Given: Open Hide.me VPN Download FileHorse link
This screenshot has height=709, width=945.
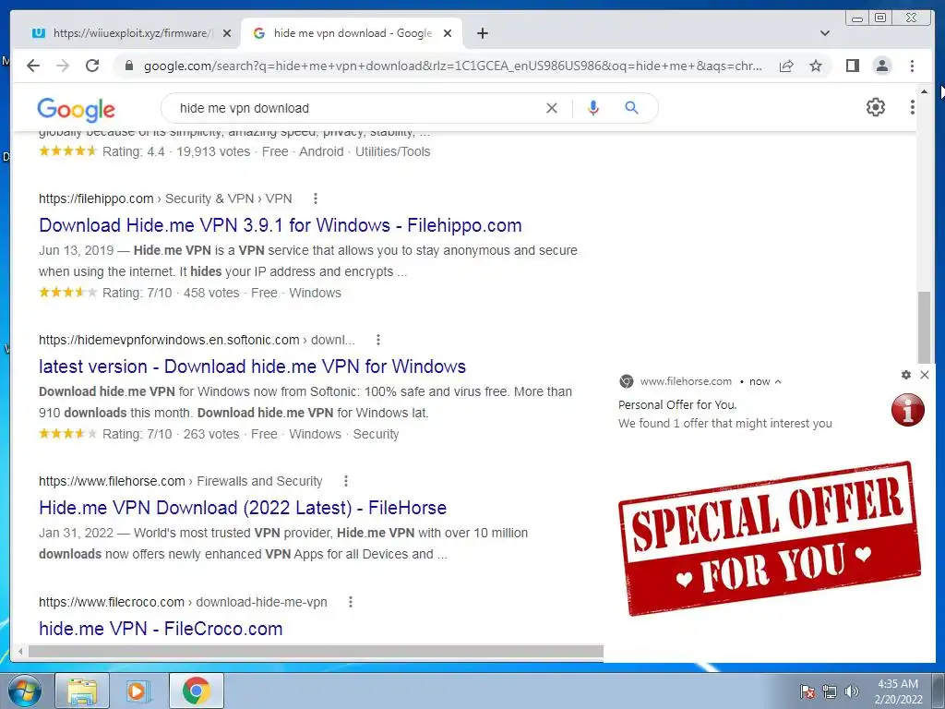Looking at the screenshot, I should 243,508.
